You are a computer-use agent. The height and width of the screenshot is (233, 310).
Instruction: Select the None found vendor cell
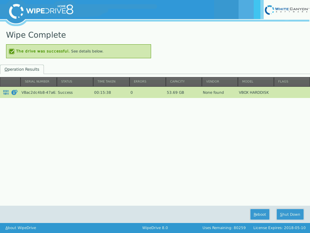[x=220, y=93]
